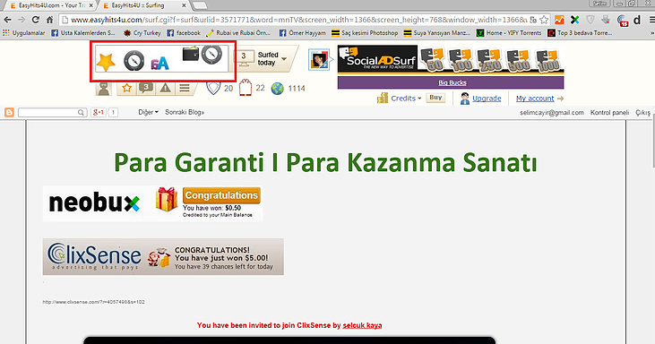
Task: Go to My account link
Action: click(535, 99)
